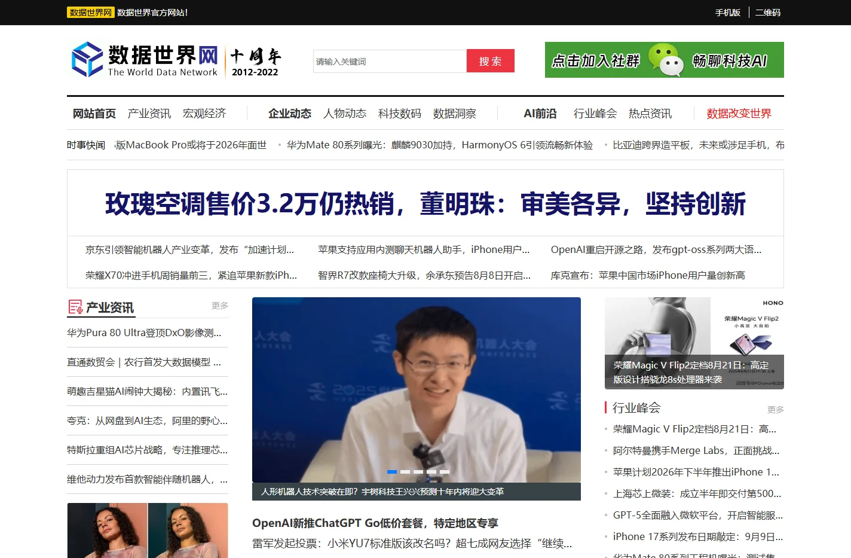
Task: Open article 特斯拉重组AI芯片战略
Action: 147,450
